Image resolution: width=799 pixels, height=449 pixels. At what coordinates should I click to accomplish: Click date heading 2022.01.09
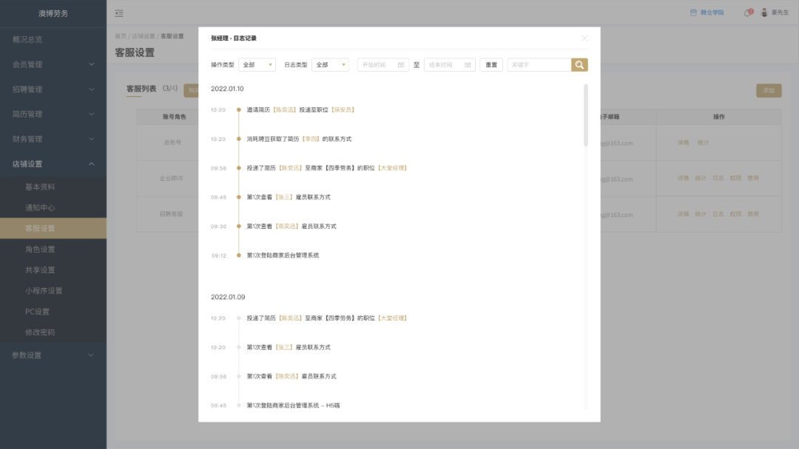[228, 297]
